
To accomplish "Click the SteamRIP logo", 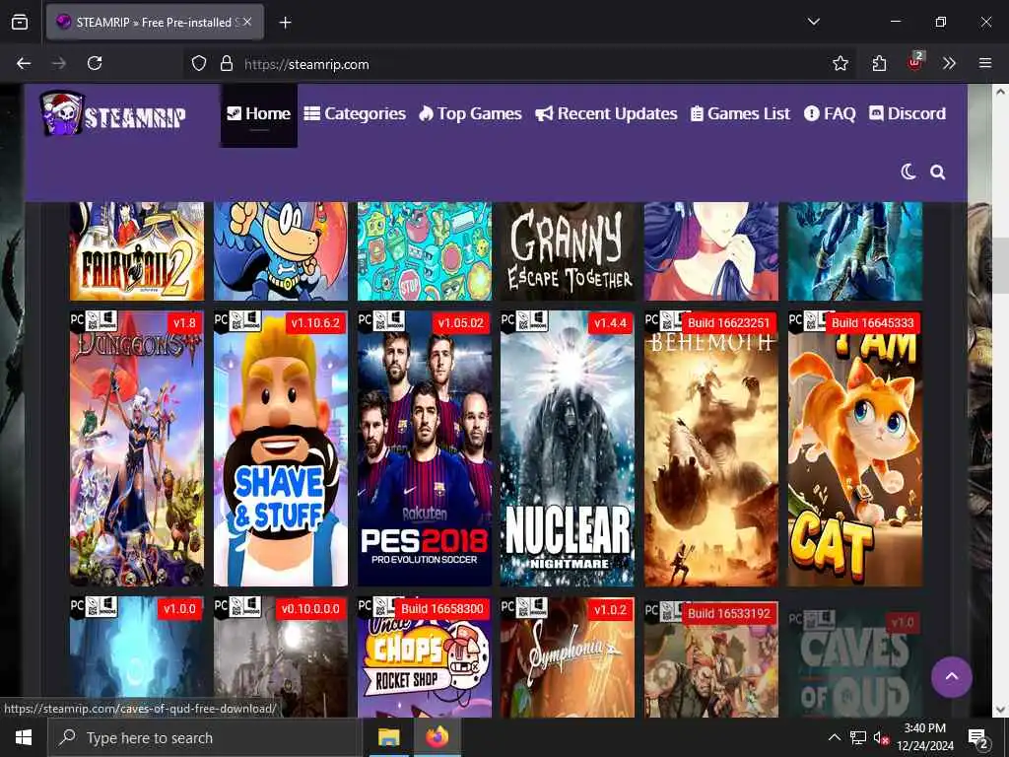I will click(x=113, y=114).
